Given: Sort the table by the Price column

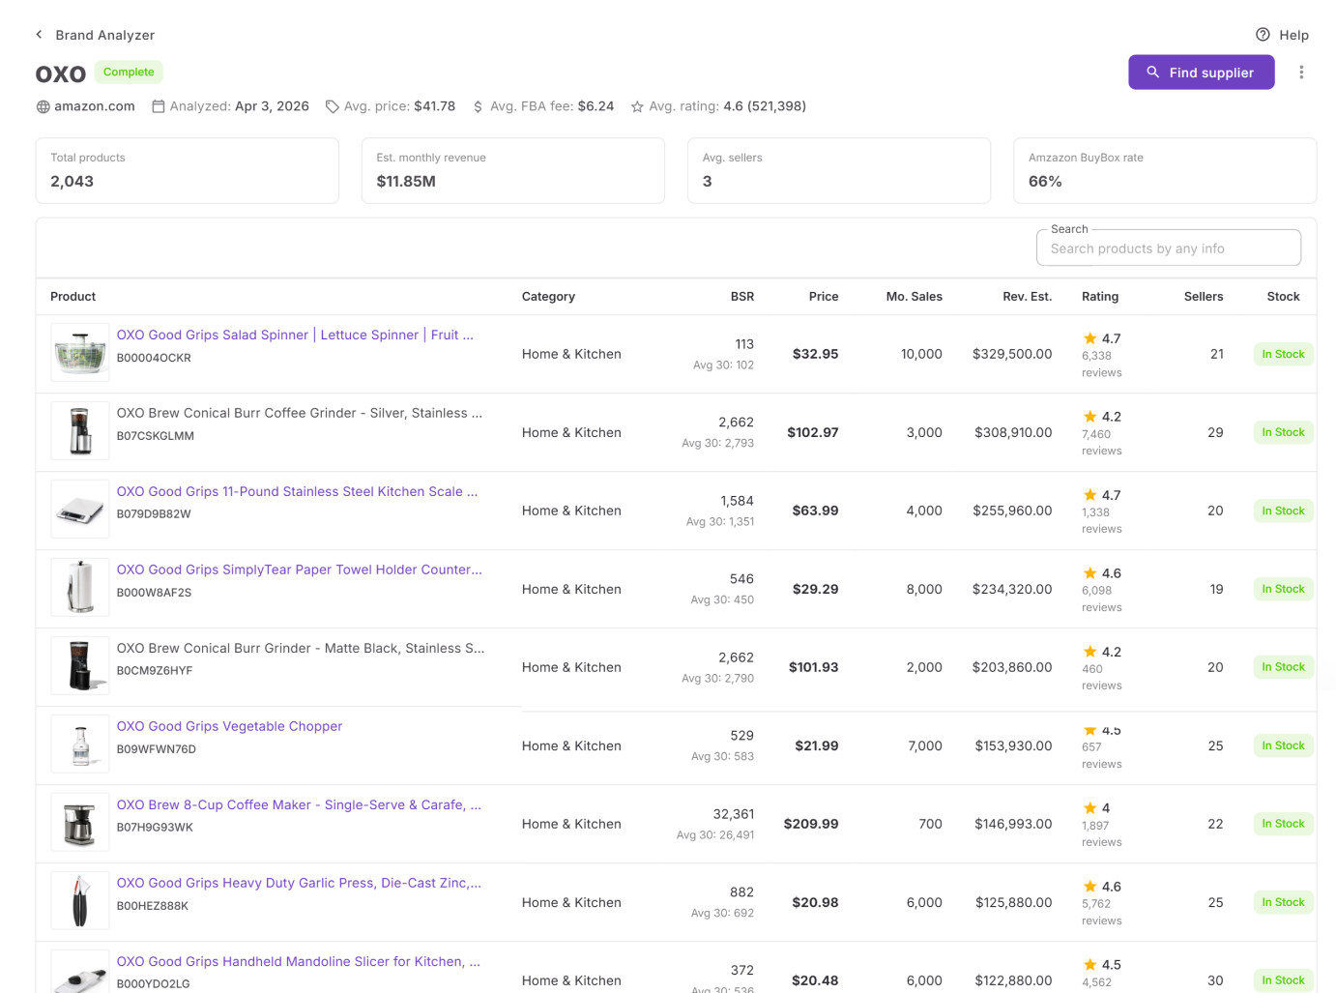Looking at the screenshot, I should 823,297.
